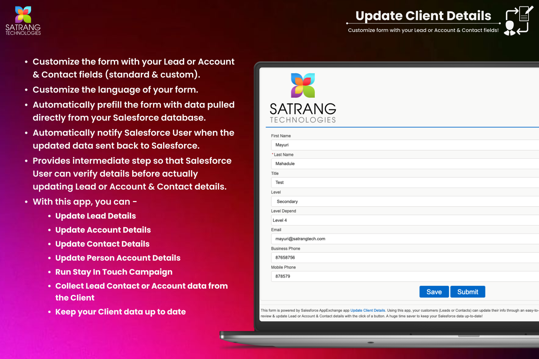Click the 'Provides intermediate step' bullet text

coord(132,174)
